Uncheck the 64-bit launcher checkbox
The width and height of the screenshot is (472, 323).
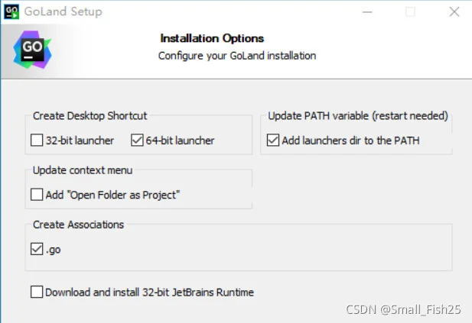(x=137, y=141)
